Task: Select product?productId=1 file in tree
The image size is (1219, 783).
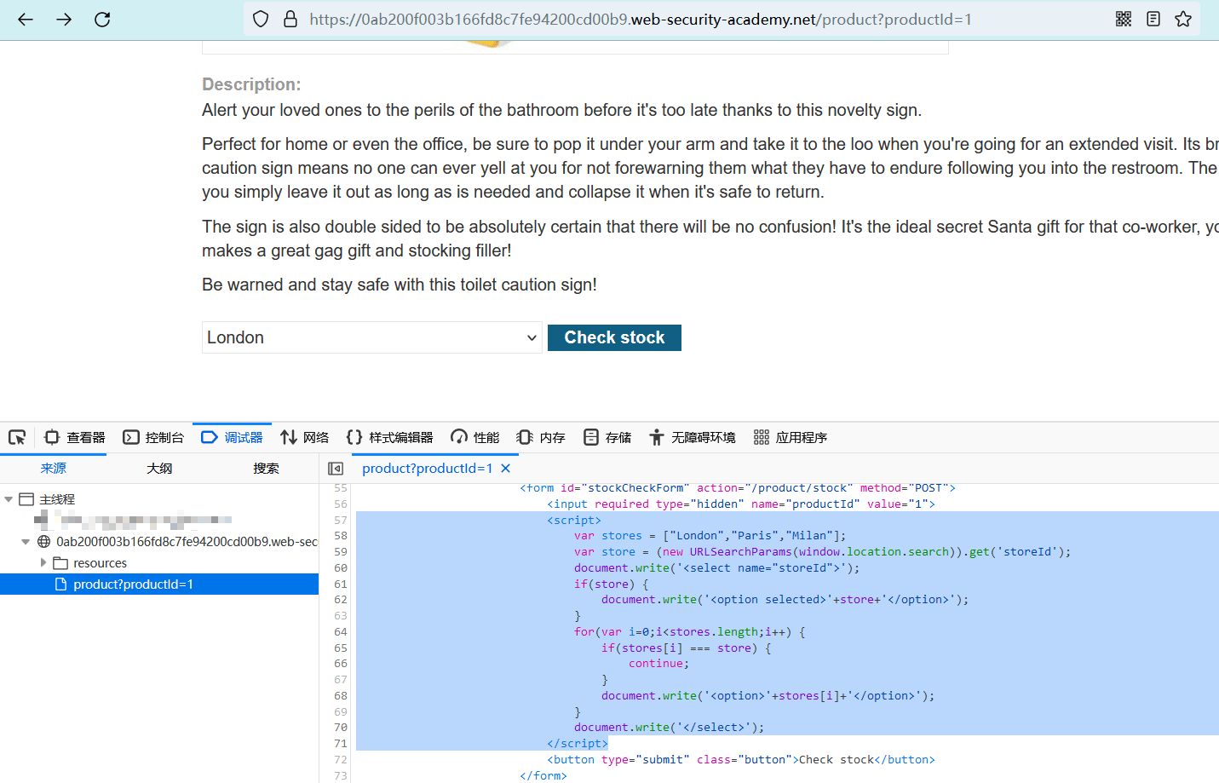Action: [x=133, y=584]
